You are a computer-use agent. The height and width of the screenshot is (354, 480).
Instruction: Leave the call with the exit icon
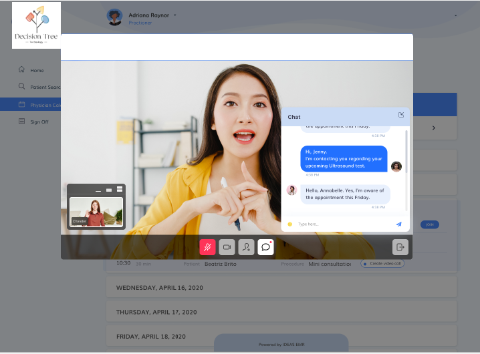click(x=400, y=247)
